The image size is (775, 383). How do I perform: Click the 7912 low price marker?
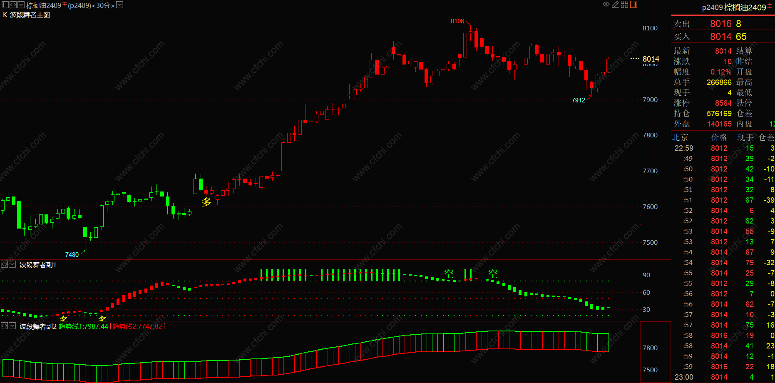(579, 100)
